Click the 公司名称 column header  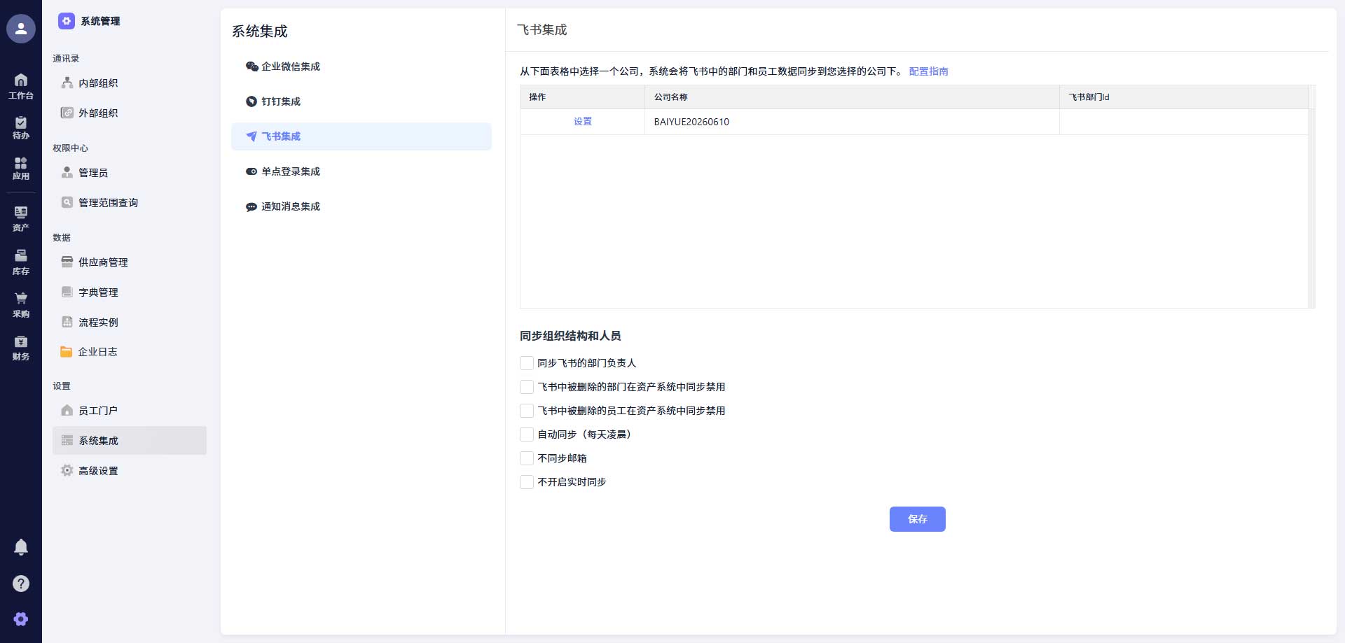(852, 97)
